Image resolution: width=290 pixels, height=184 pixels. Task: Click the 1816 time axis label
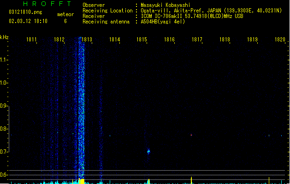pos(169,40)
